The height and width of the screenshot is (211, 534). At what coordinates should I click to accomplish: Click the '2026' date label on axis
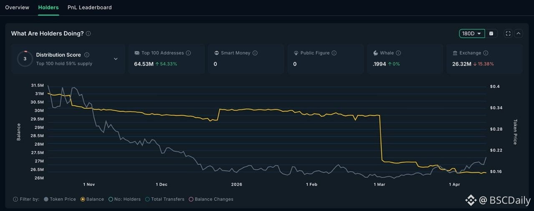point(237,184)
